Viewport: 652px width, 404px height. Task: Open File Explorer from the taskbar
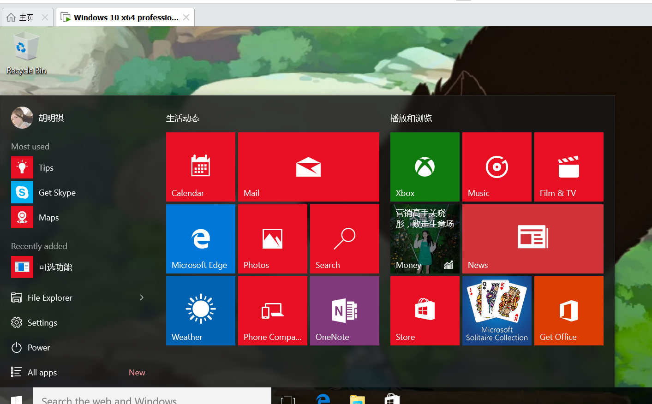pyautogui.click(x=358, y=399)
